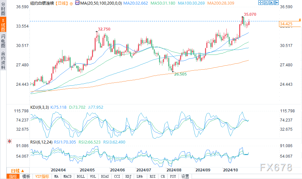Apply the CR indicator button

163,176
